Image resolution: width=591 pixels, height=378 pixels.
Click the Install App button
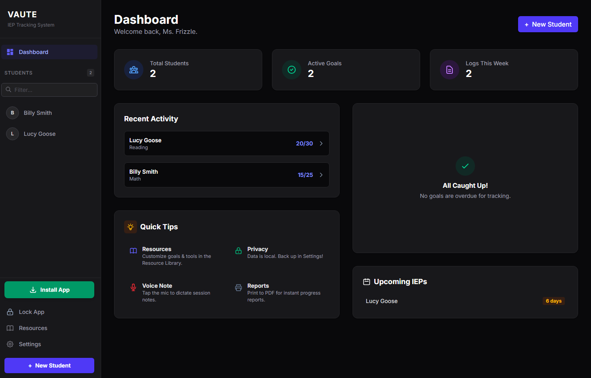49,289
